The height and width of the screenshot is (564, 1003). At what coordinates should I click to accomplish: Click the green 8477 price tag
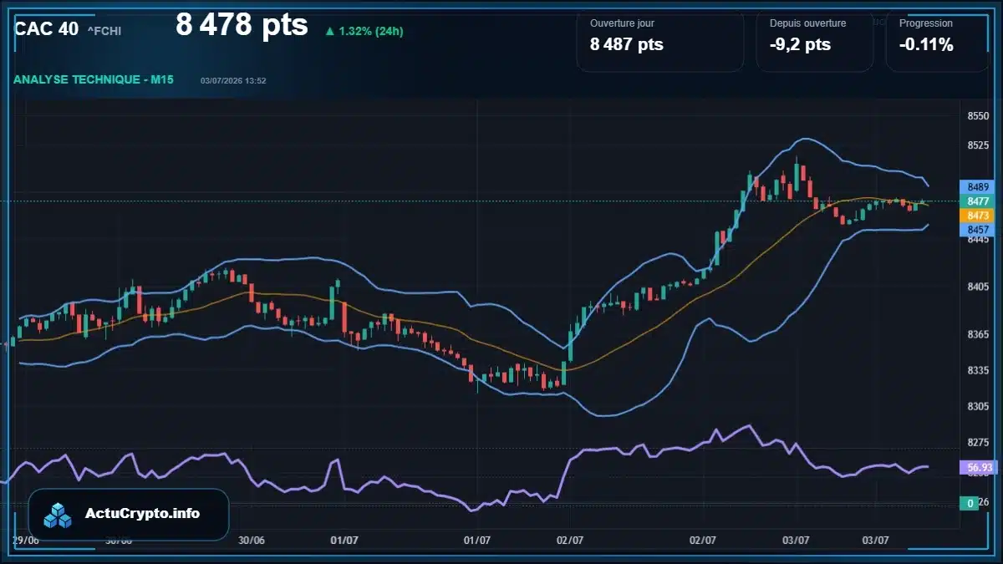point(978,201)
